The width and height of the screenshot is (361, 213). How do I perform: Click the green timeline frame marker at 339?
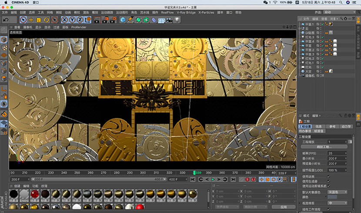point(194,173)
